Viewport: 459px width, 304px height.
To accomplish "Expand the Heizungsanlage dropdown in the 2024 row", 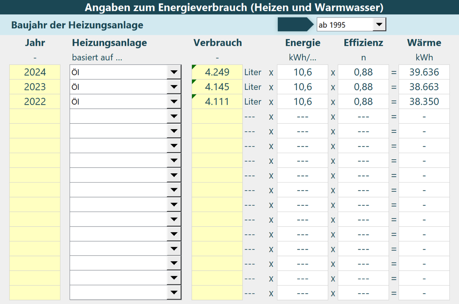I will coord(174,72).
